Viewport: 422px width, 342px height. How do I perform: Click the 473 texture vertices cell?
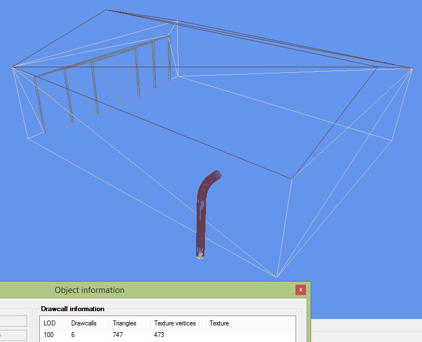[159, 335]
